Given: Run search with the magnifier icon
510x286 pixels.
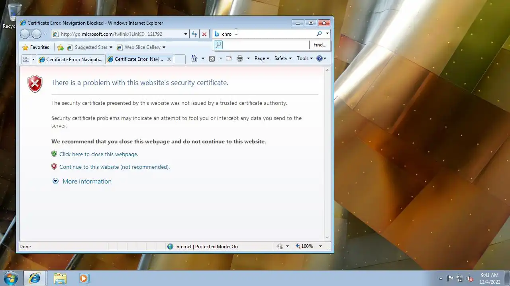Looking at the screenshot, I should [319, 34].
